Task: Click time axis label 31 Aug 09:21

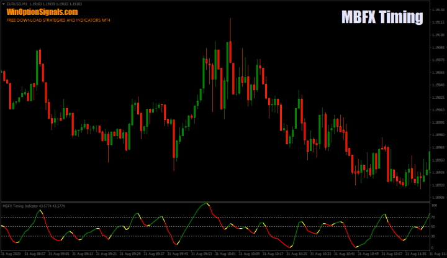Action: [106, 254]
